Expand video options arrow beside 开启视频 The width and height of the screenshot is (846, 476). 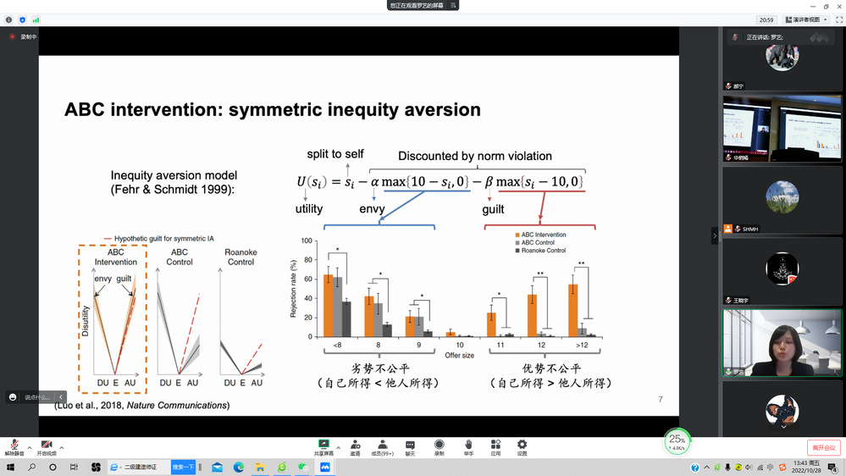click(x=62, y=447)
